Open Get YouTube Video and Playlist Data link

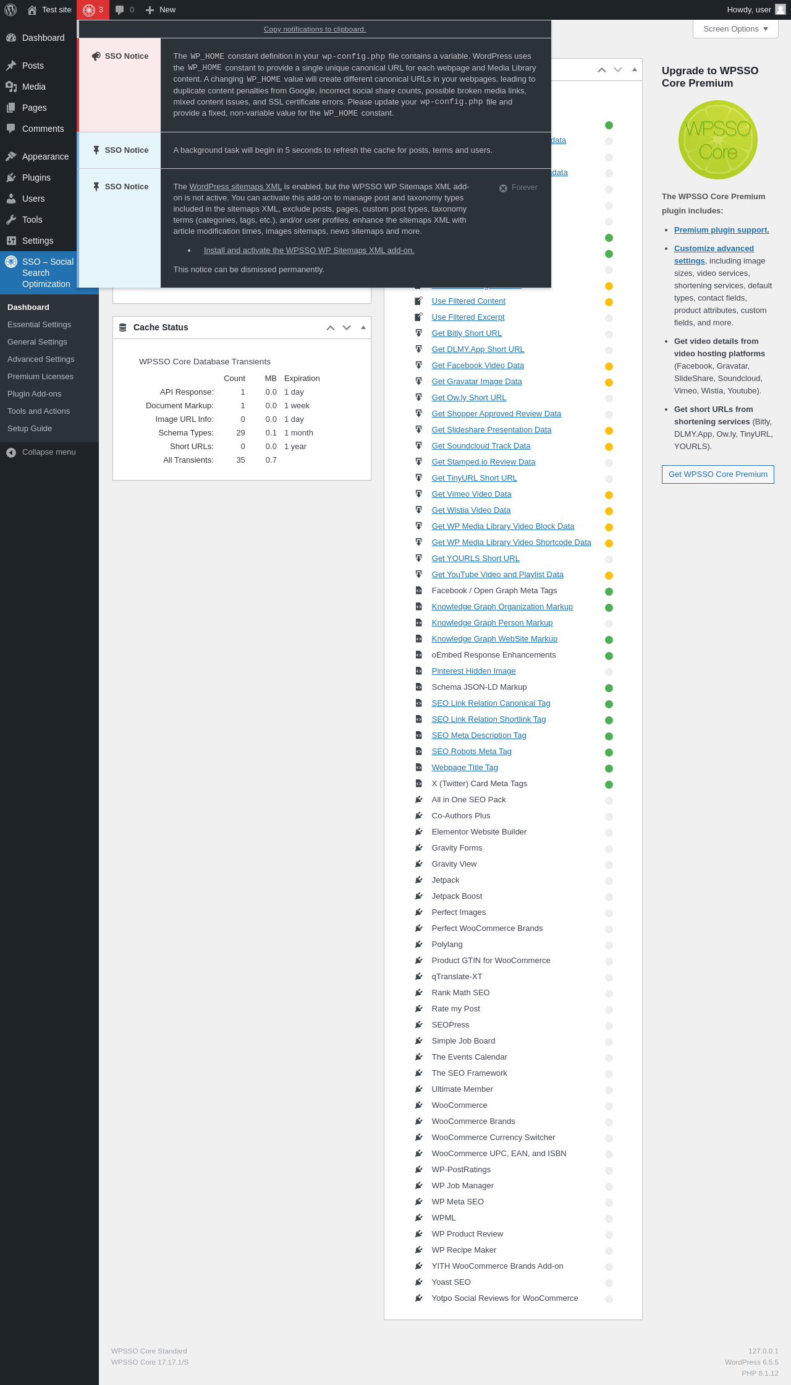(x=497, y=575)
